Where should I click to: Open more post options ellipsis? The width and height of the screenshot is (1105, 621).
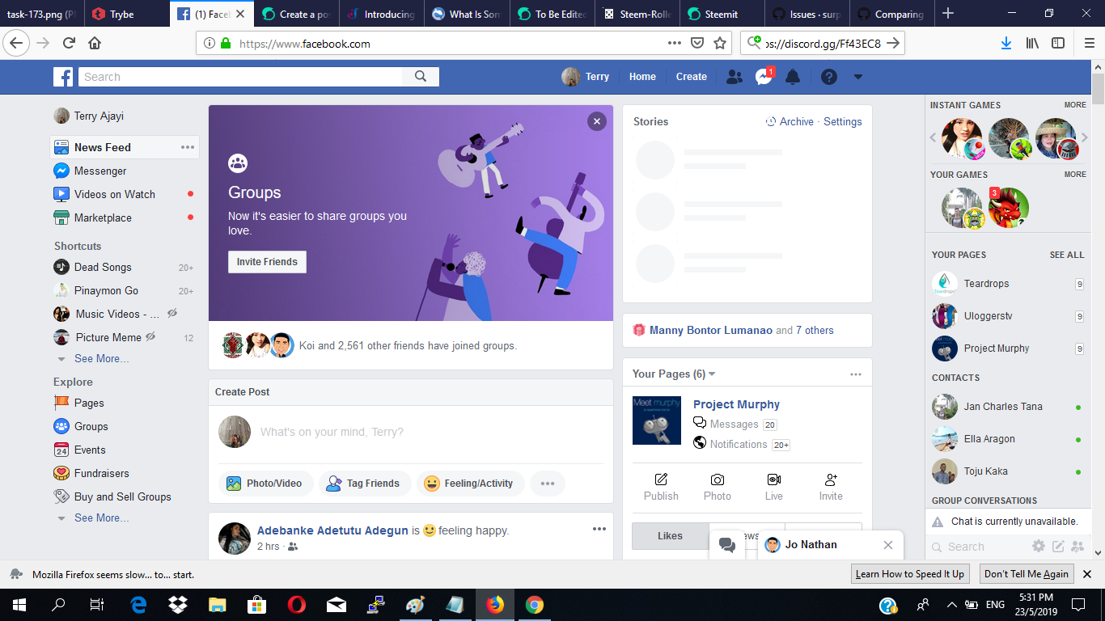click(548, 484)
